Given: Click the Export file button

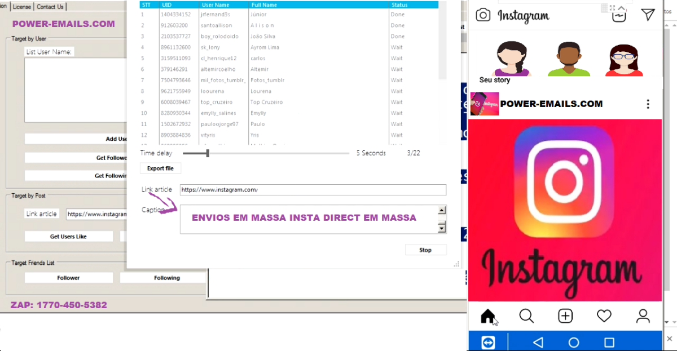Looking at the screenshot, I should click(160, 168).
